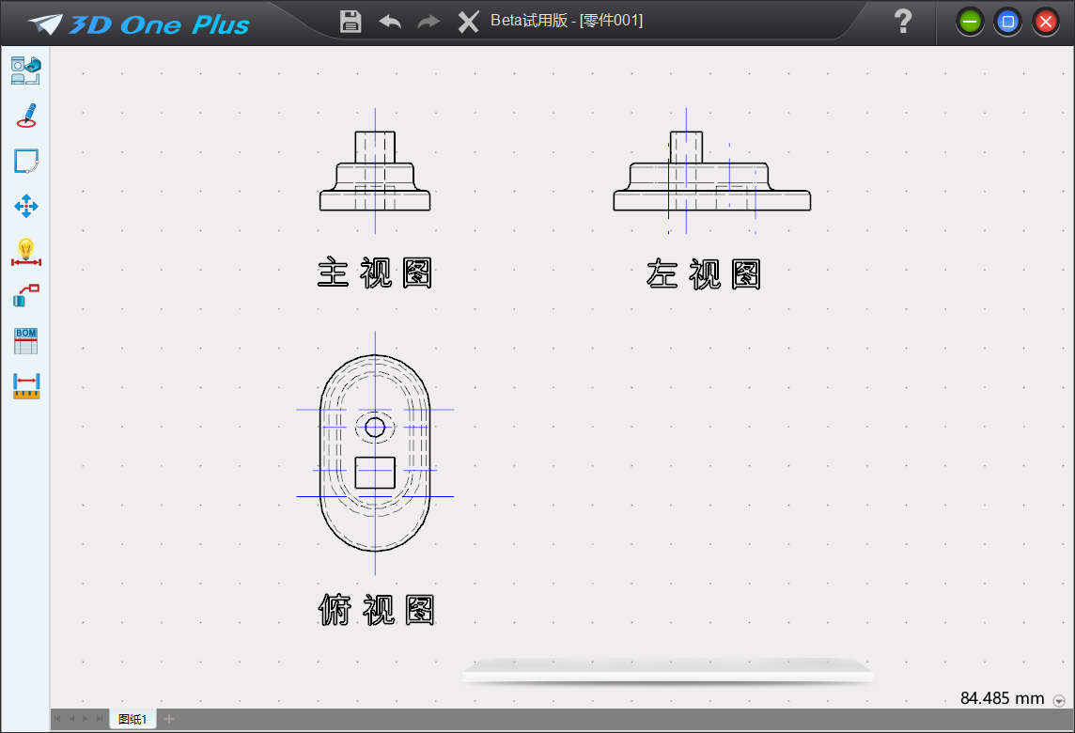Jump to the first sheet tab
Image resolution: width=1075 pixels, height=733 pixels.
coord(57,720)
